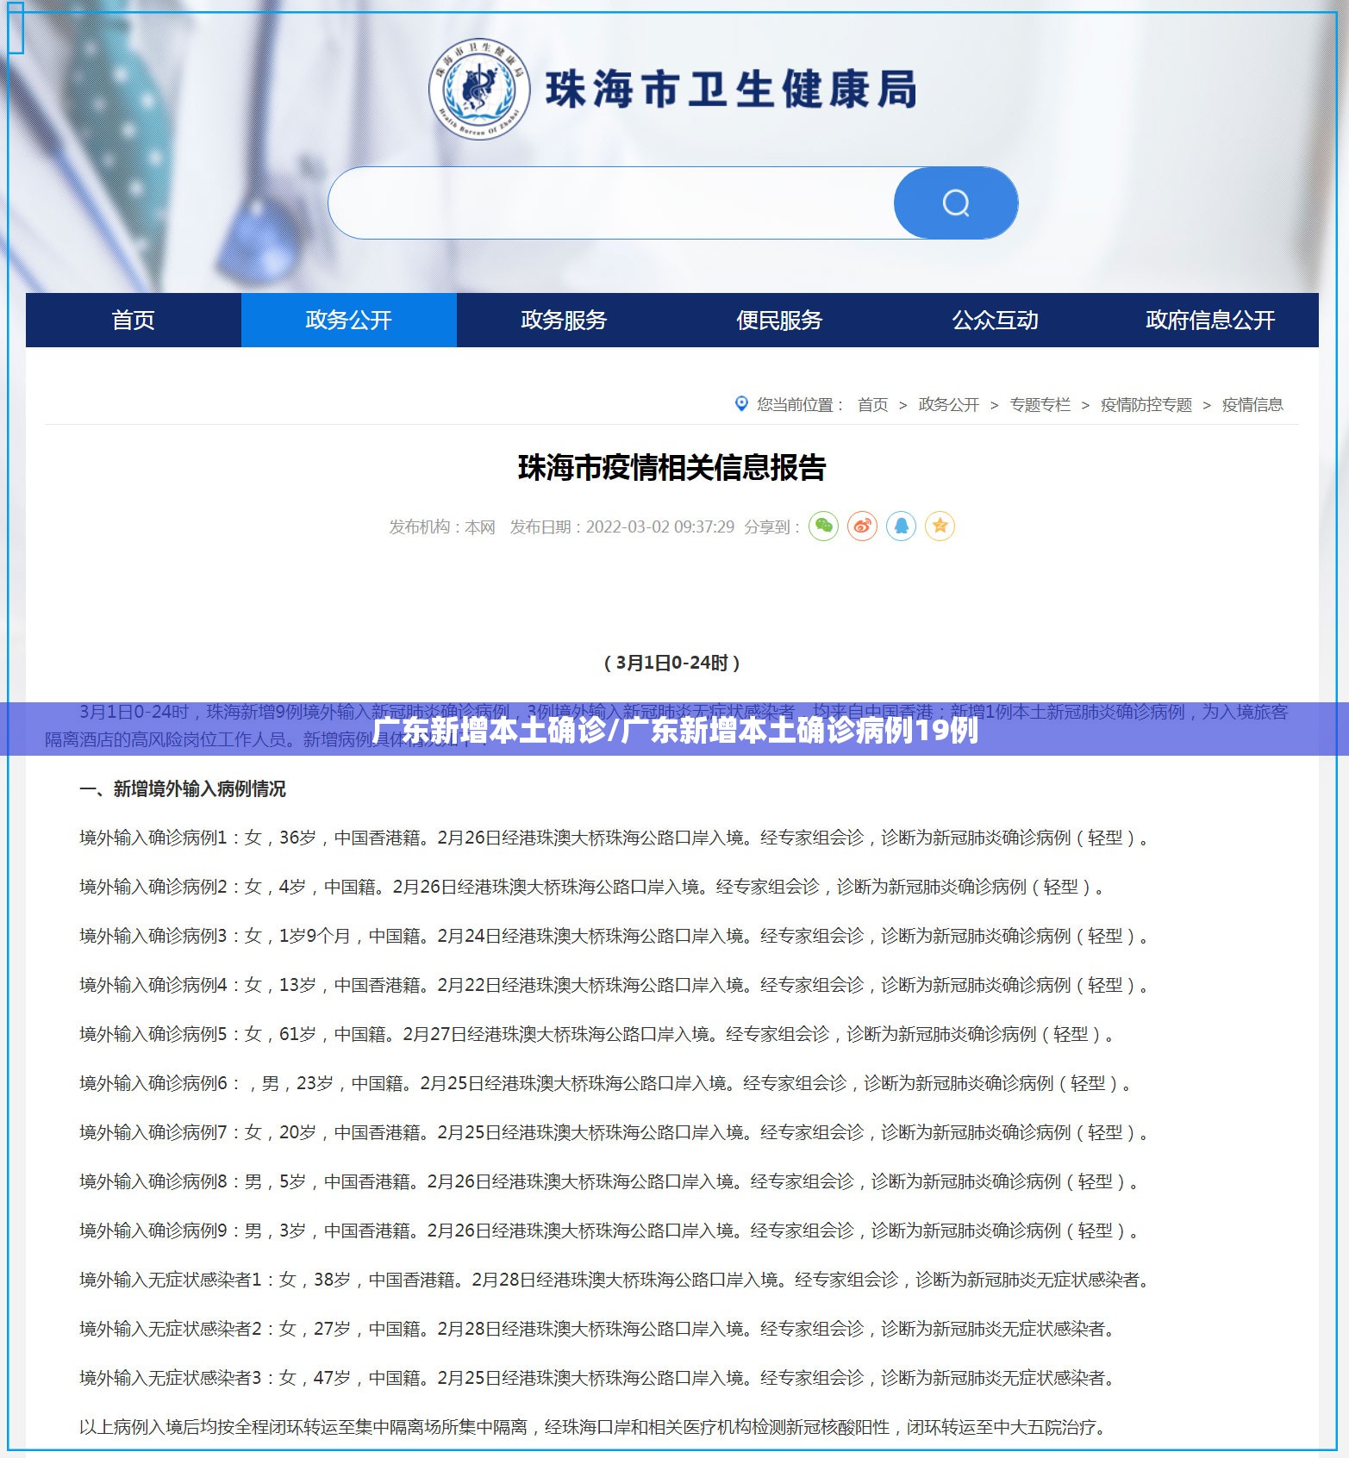Click heading 一、新增境外输入病例情况
Image resolution: width=1349 pixels, height=1458 pixels.
pos(183,788)
